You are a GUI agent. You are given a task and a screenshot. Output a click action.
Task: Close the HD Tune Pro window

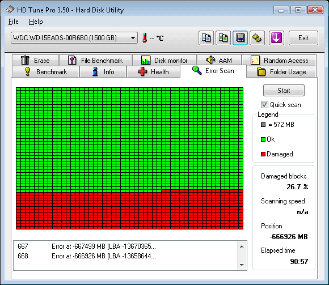pyautogui.click(x=315, y=10)
